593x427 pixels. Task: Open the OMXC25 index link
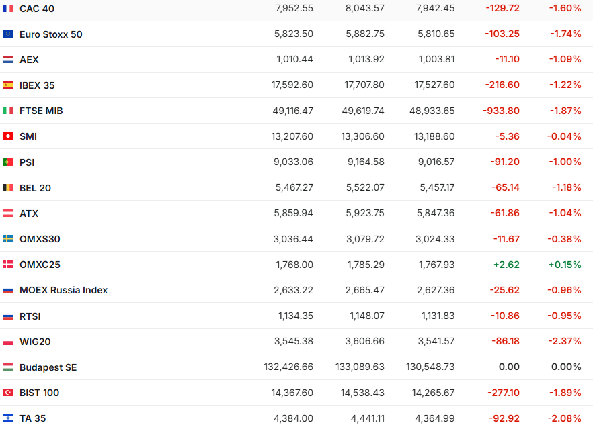40,265
